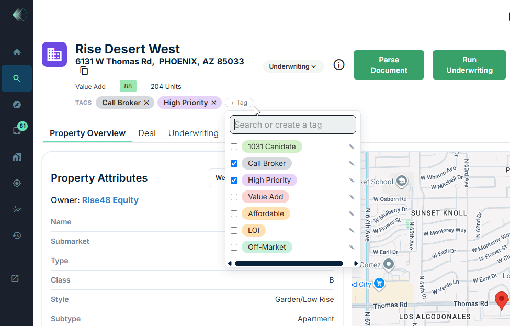Screen dimensions: 510x326
Task: Edit the Call Broker tag pencil
Action: tap(352, 163)
